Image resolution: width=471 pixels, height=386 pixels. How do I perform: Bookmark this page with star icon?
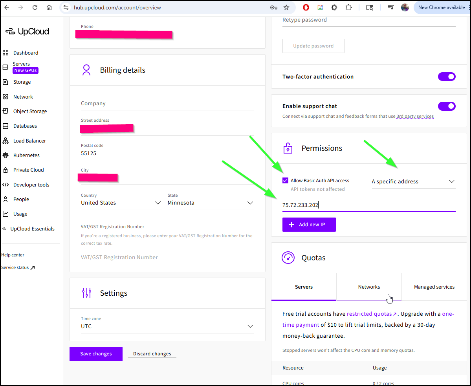(286, 7)
